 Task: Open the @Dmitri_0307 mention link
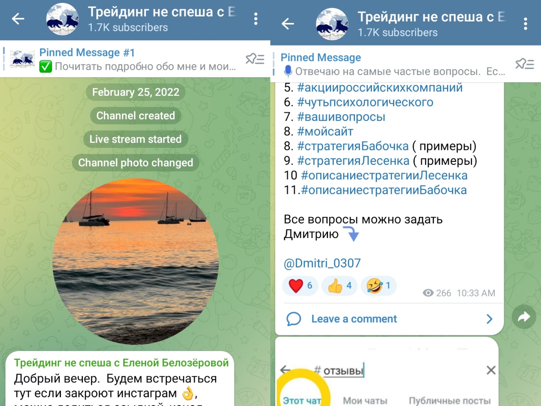tap(322, 263)
